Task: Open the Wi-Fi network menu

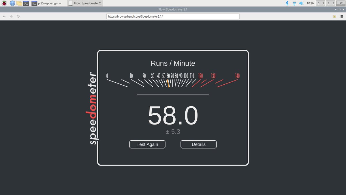Action: click(294, 3)
